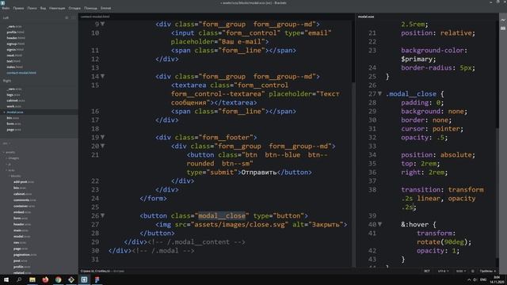Viewport: 507px width, 285px height.
Task: Open the Навигация menu
Action: pyautogui.click(x=57, y=8)
